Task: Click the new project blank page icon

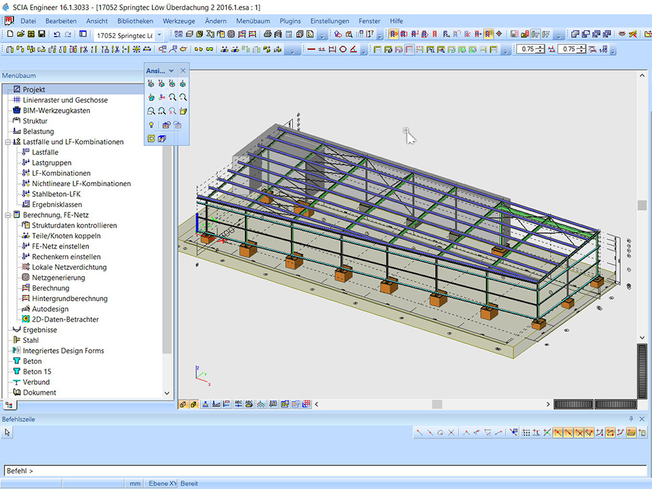Action: click(9, 34)
